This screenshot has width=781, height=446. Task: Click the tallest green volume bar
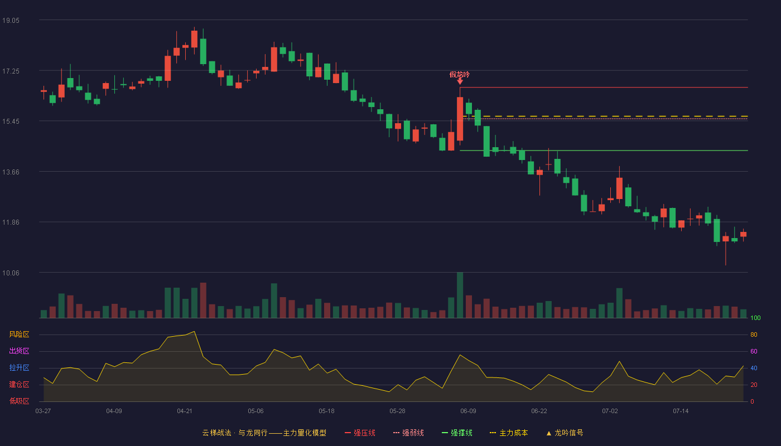(x=460, y=295)
